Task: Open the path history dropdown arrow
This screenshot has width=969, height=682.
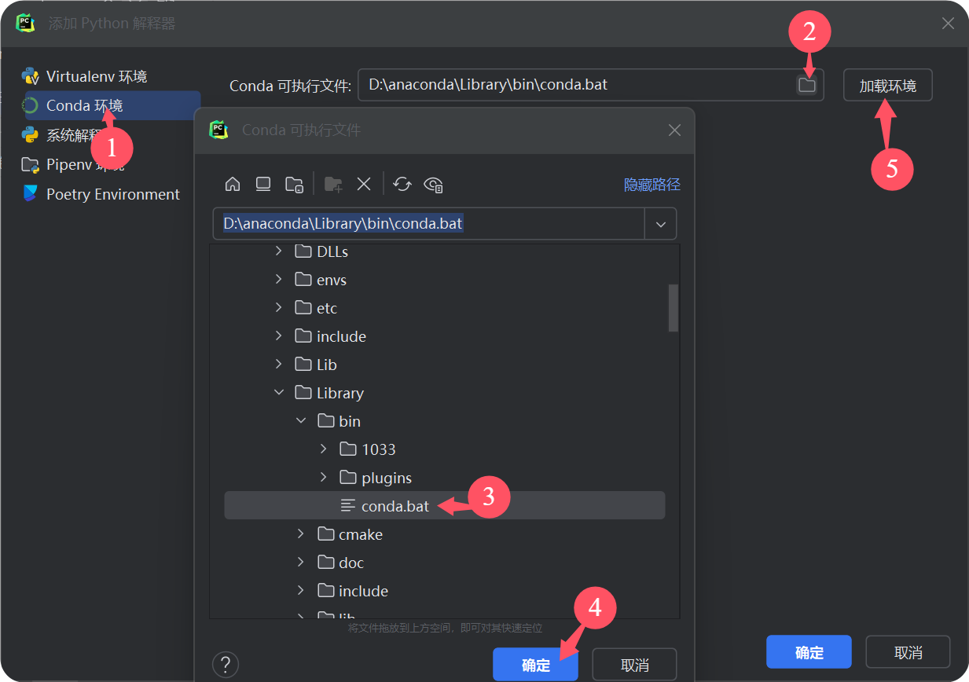Action: [x=661, y=224]
